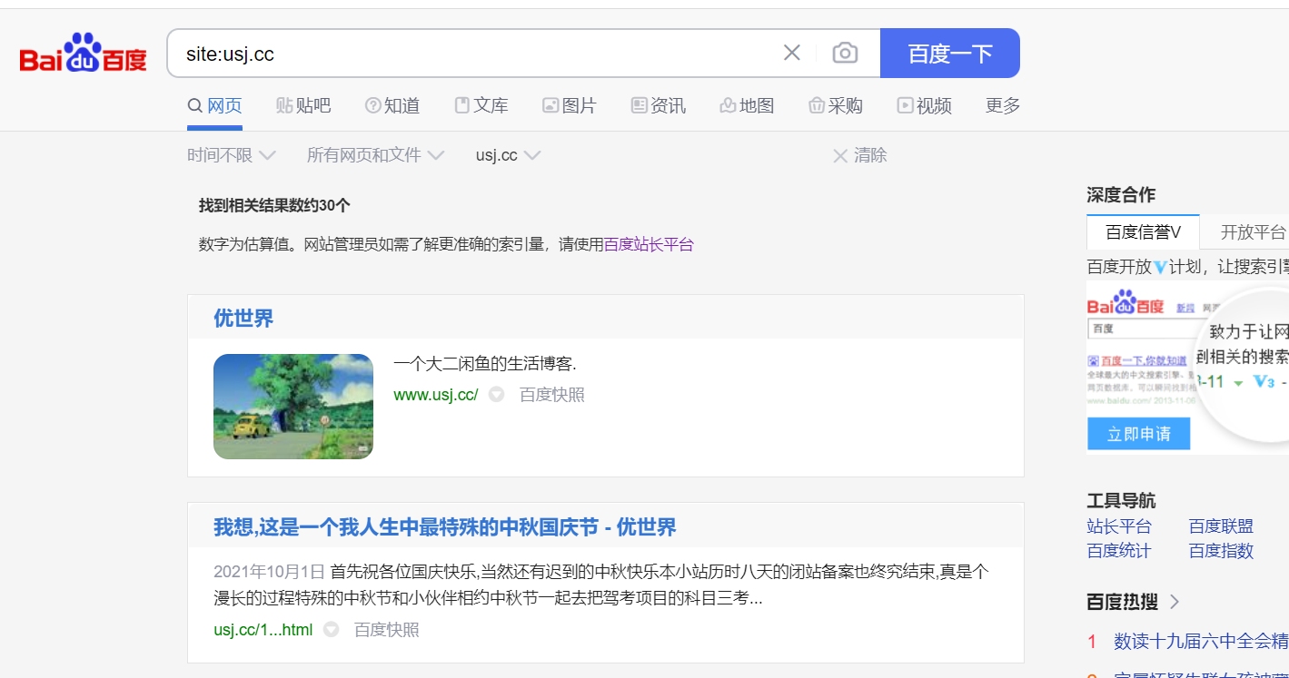The height and width of the screenshot is (678, 1289).
Task: Open the 地图 tab
Action: pyautogui.click(x=747, y=106)
